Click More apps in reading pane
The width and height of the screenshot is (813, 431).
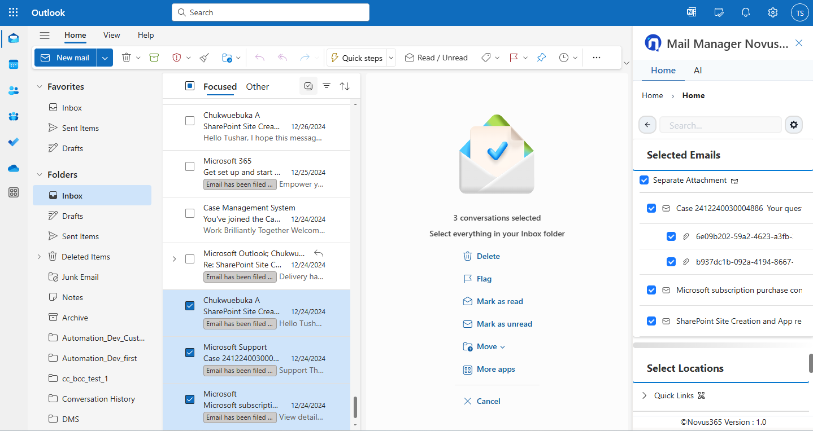tap(489, 369)
